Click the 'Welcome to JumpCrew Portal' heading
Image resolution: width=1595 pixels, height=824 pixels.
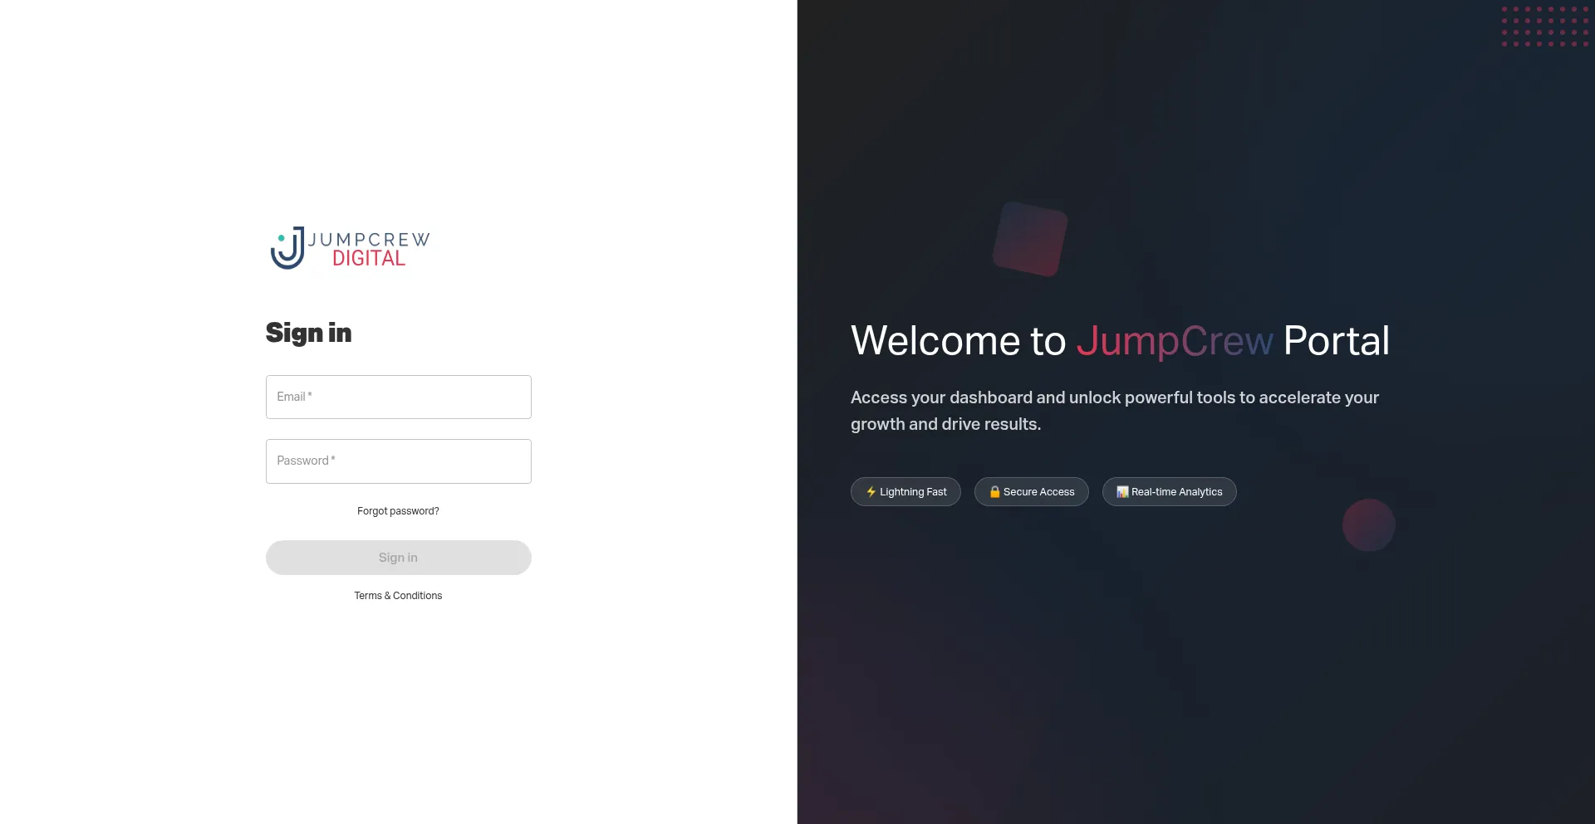tap(1120, 341)
